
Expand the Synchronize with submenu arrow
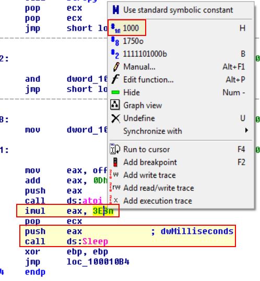click(x=247, y=130)
